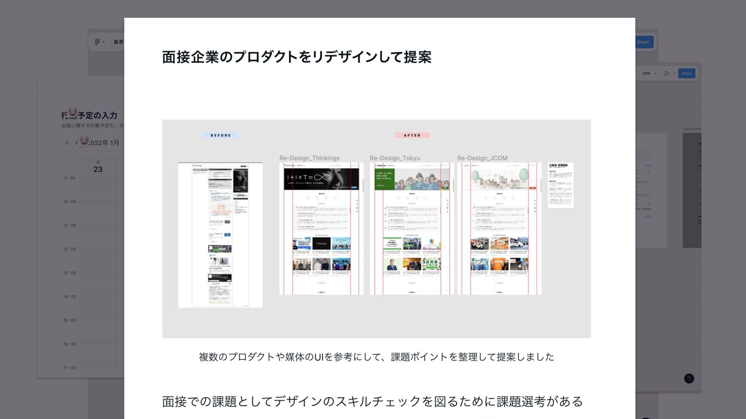Select the Re-Design_JCOM frame label
Screen dimensions: 746x419
(482, 158)
